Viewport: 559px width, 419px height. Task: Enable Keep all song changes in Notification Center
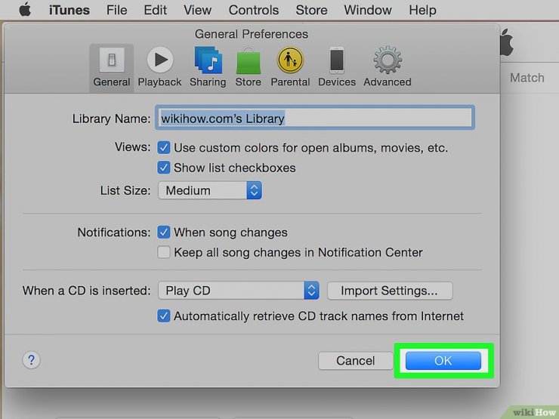pos(164,252)
